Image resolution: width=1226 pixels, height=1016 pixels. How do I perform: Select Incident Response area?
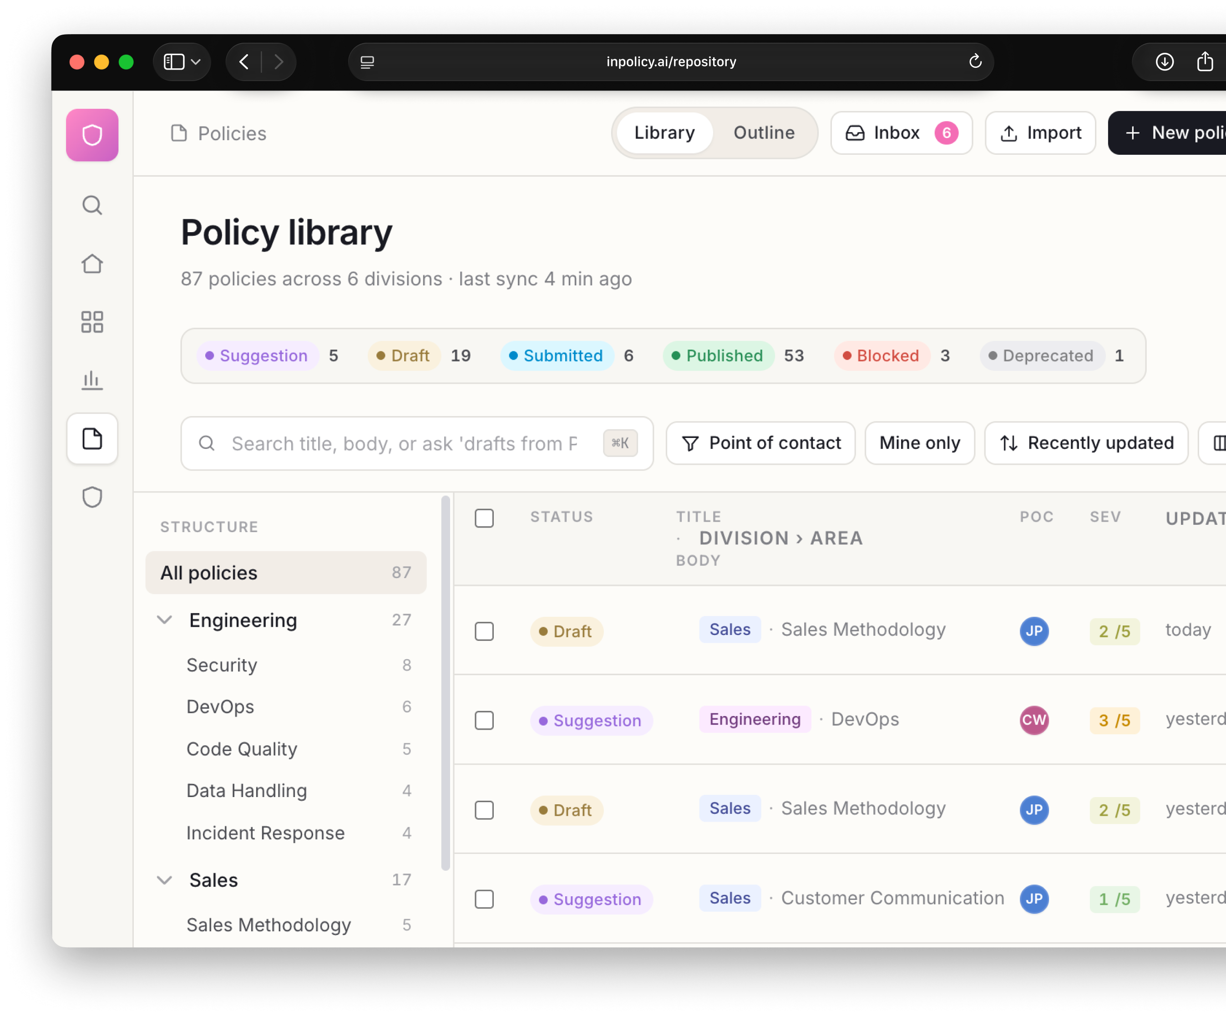(x=286, y=833)
